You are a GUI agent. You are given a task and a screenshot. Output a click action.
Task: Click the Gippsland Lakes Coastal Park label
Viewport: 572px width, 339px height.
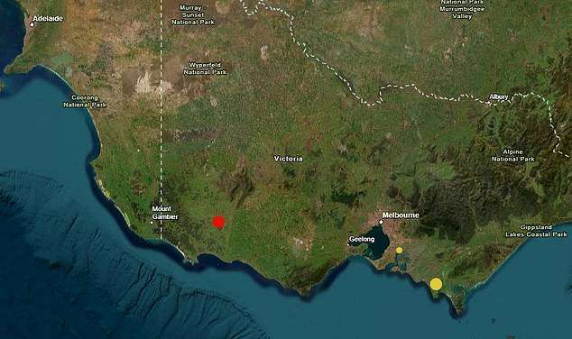point(536,231)
